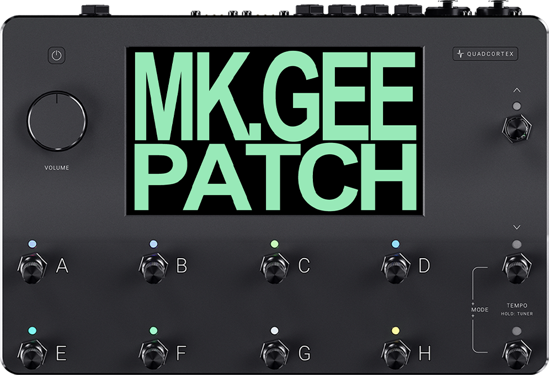Click the LED above footswitch B
Image resolution: width=549 pixels, height=375 pixels.
coord(153,244)
